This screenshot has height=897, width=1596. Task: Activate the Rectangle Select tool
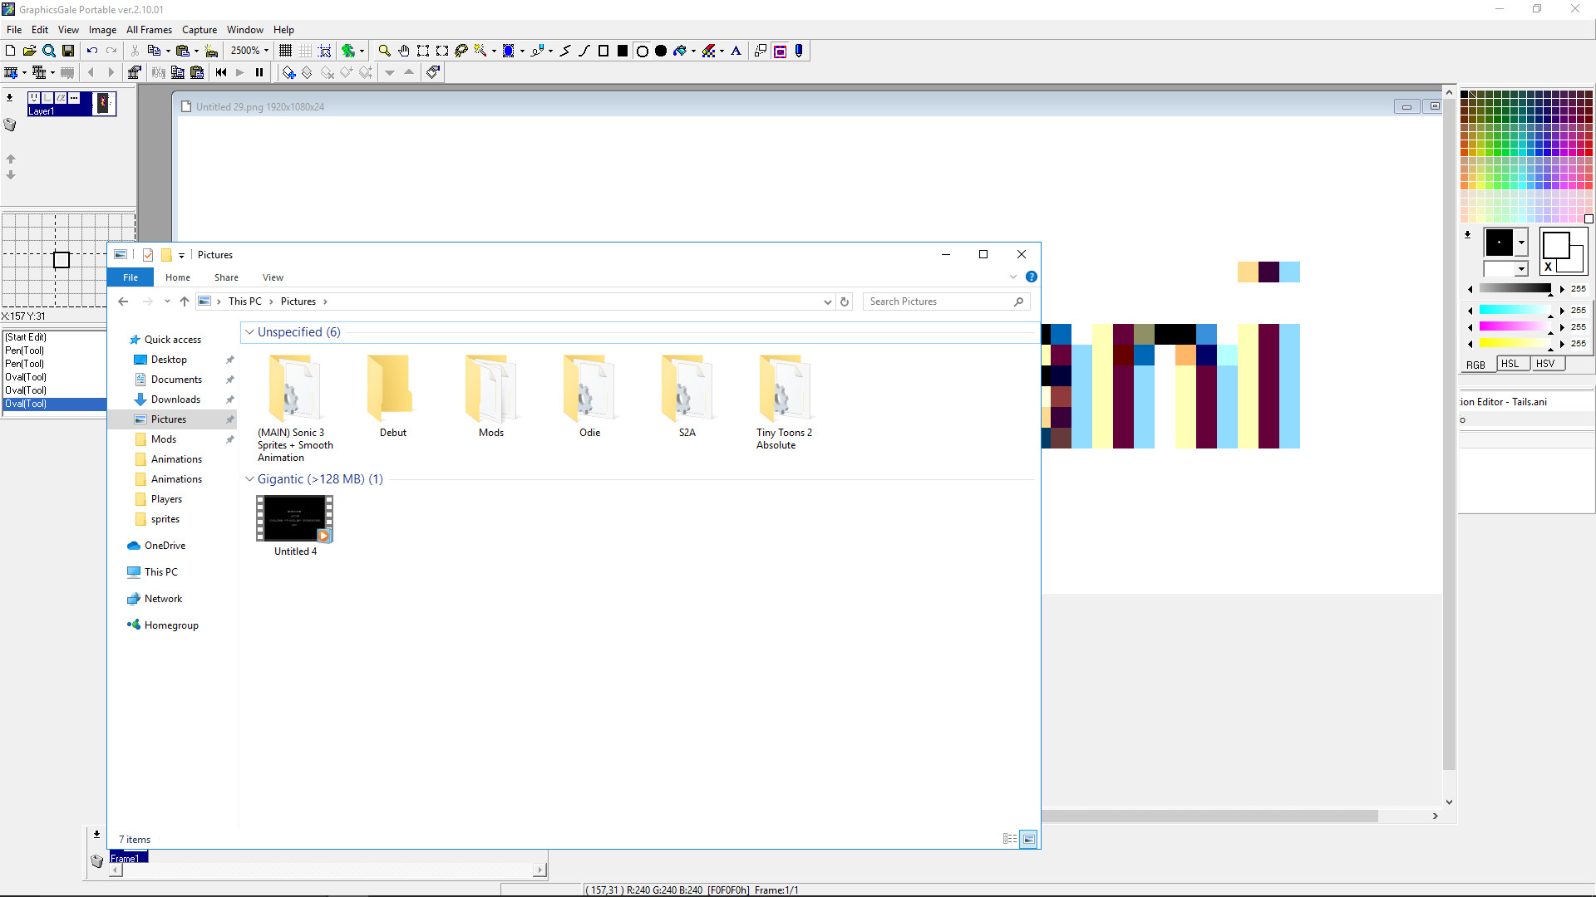pyautogui.click(x=423, y=50)
